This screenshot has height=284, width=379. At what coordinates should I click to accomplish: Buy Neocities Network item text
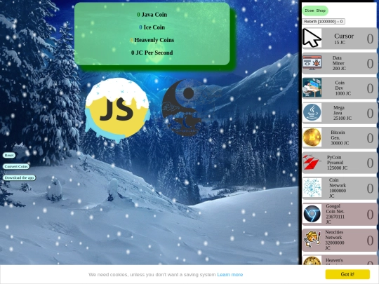(335, 240)
